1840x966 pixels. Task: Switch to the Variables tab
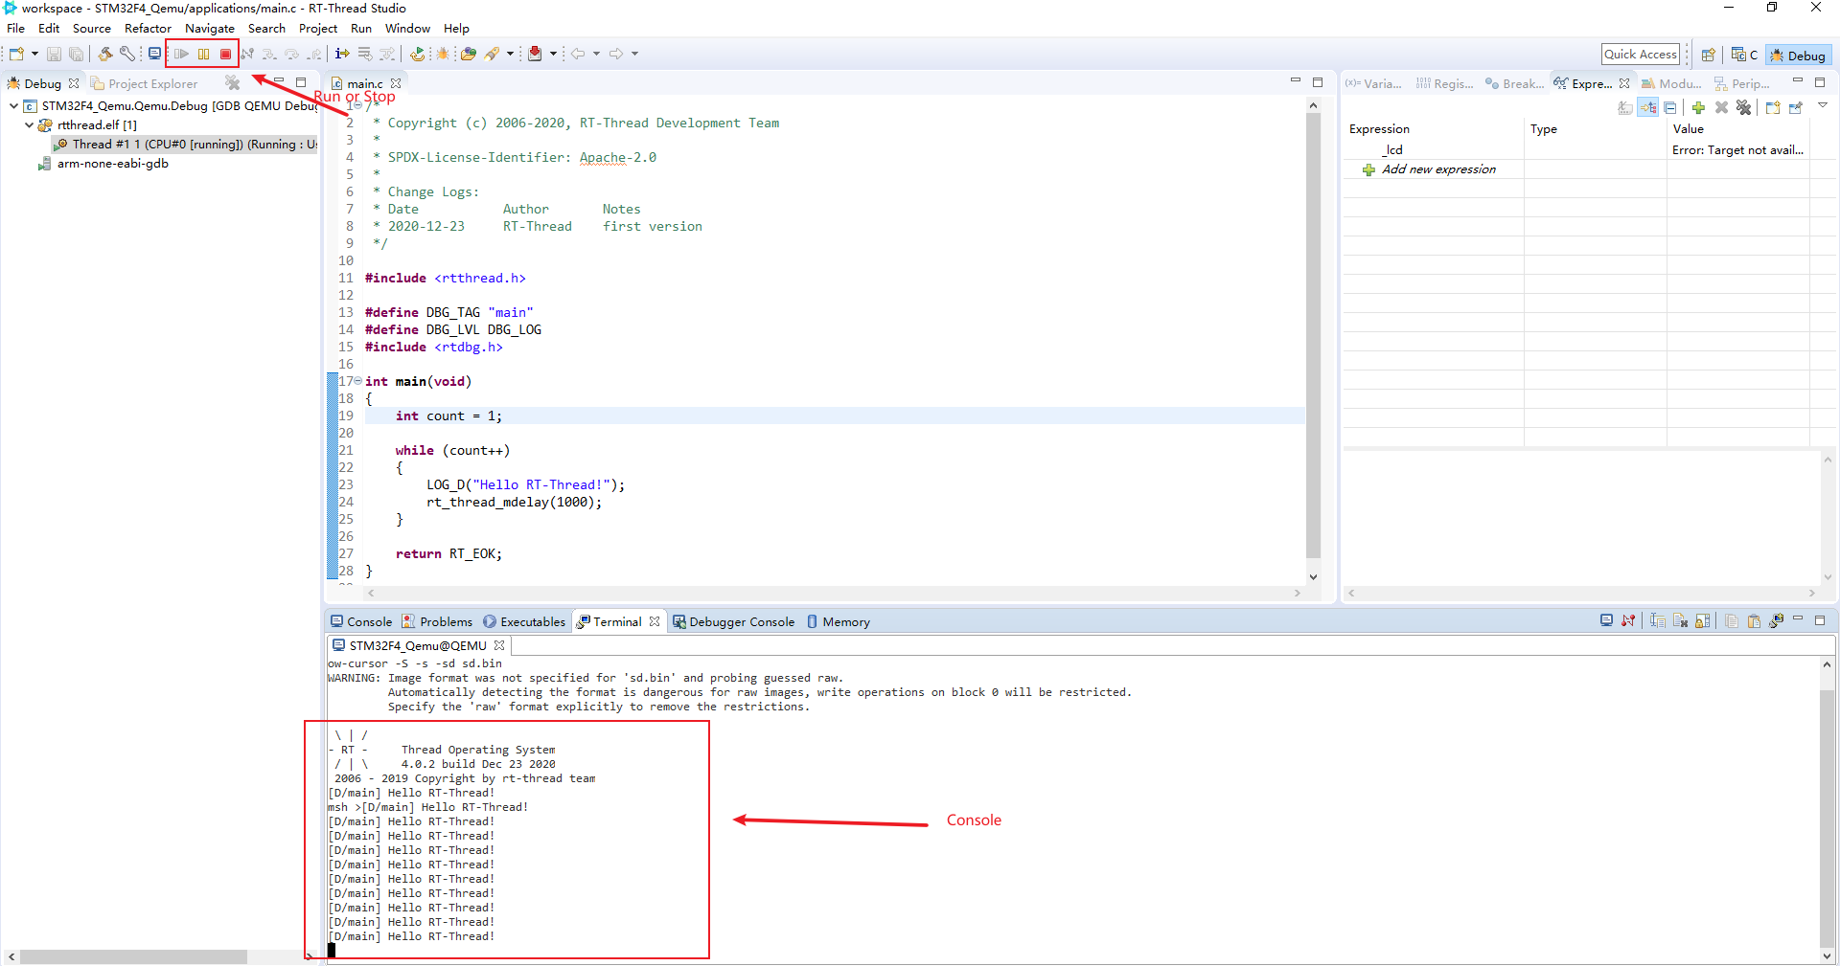[1373, 84]
